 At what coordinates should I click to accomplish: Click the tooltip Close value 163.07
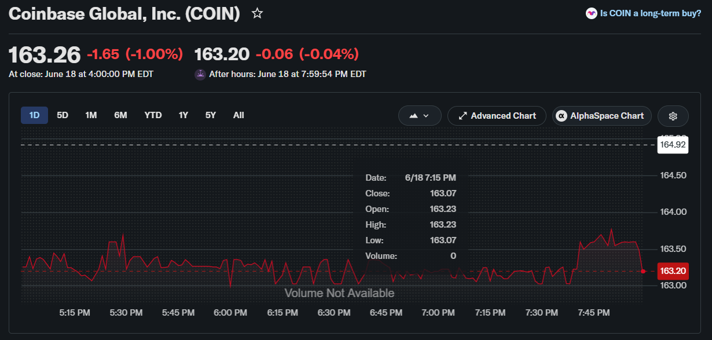pyautogui.click(x=443, y=193)
